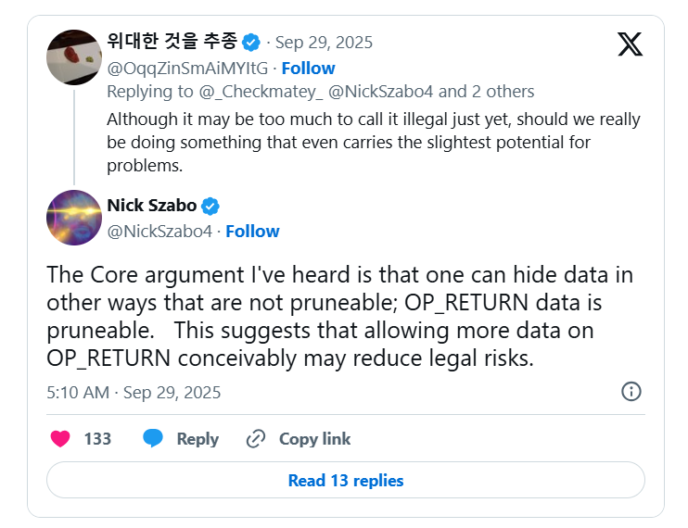Click Nick Szabo's verified badge

210,206
